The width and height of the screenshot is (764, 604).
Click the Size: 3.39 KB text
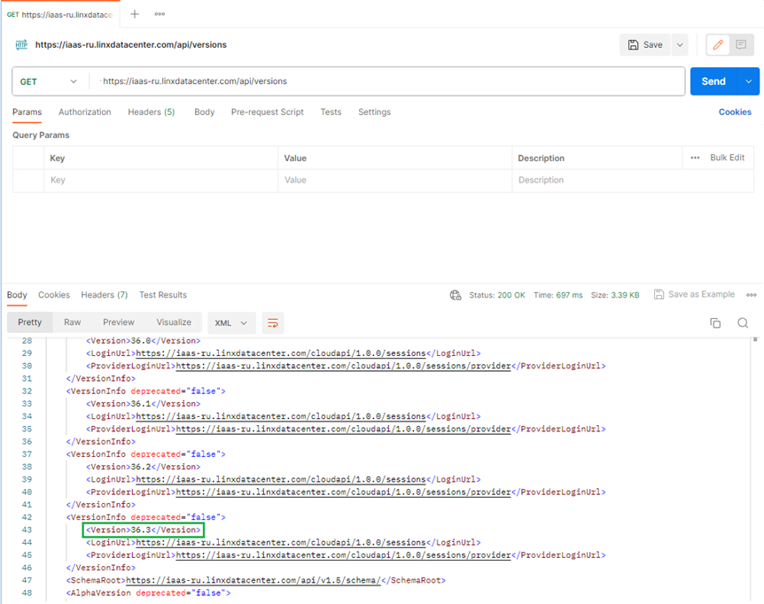[x=615, y=295]
